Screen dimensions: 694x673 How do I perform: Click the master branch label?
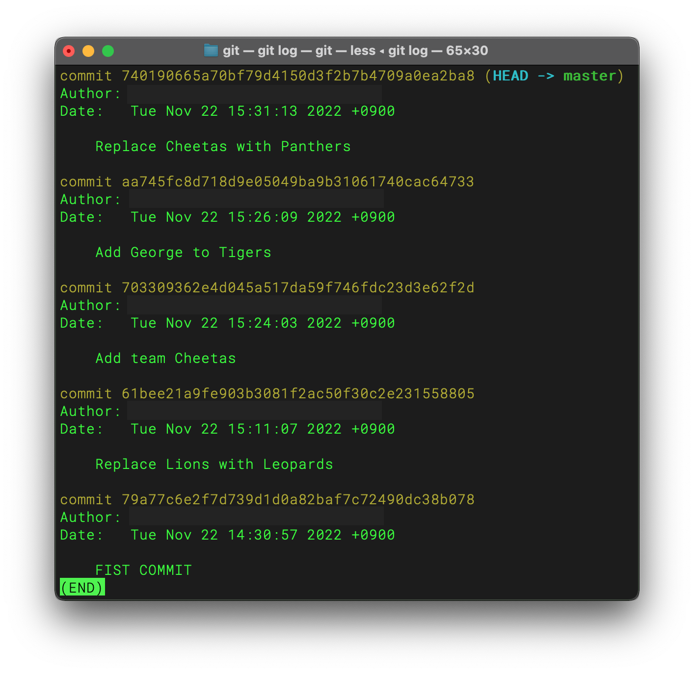coord(589,76)
